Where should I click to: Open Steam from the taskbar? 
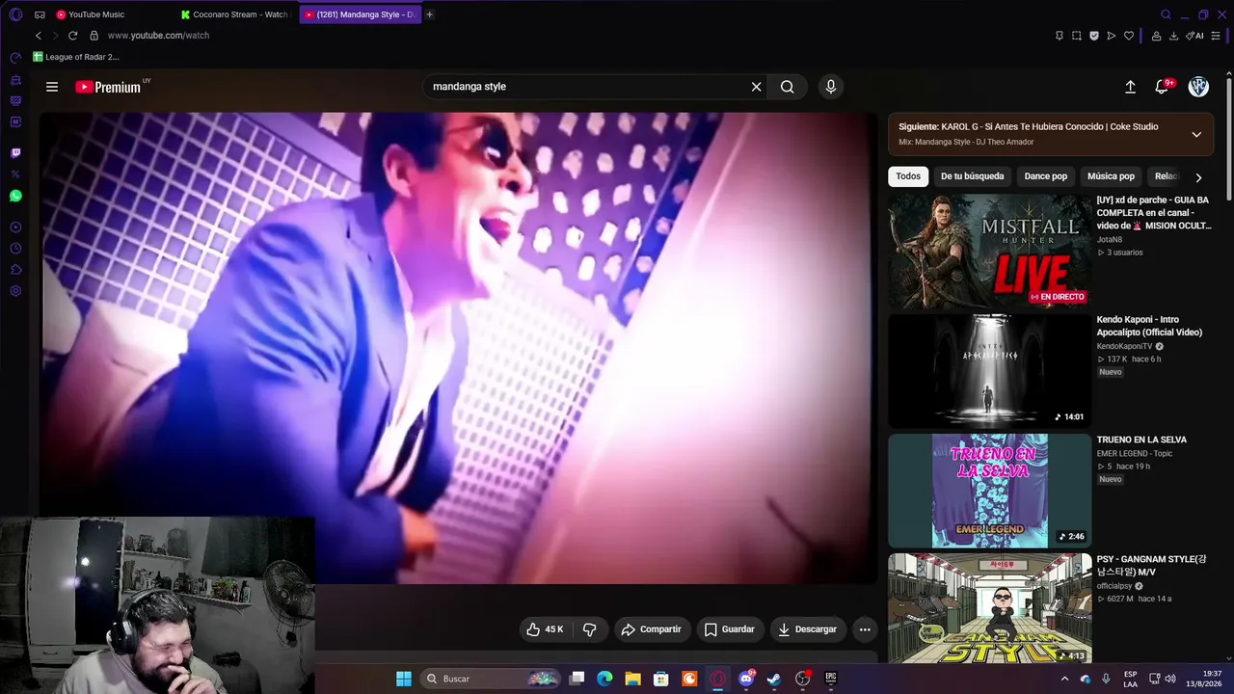pos(773,679)
